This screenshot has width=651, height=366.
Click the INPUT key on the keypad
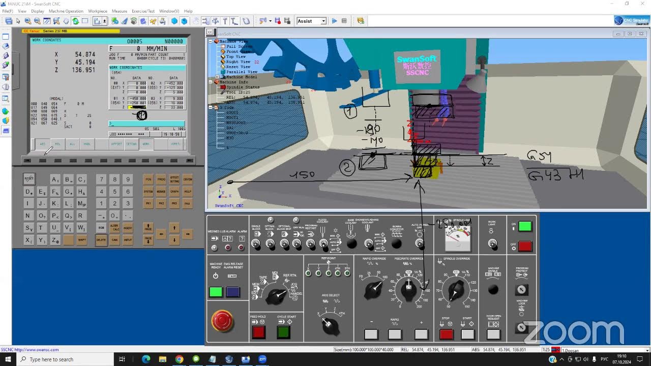pos(128,239)
